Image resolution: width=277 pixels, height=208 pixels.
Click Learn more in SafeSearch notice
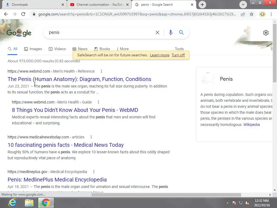point(160,55)
